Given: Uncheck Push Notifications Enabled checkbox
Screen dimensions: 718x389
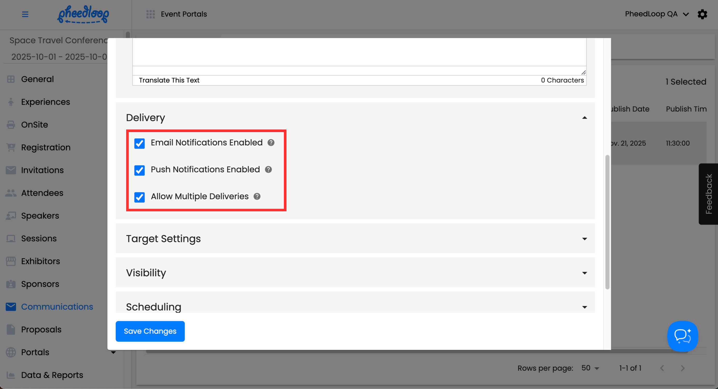Looking at the screenshot, I should coord(139,170).
